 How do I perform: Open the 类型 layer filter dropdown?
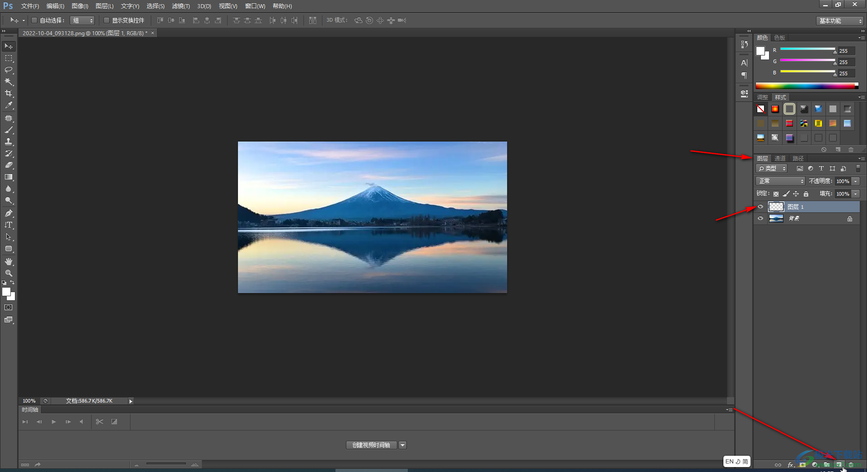(772, 168)
